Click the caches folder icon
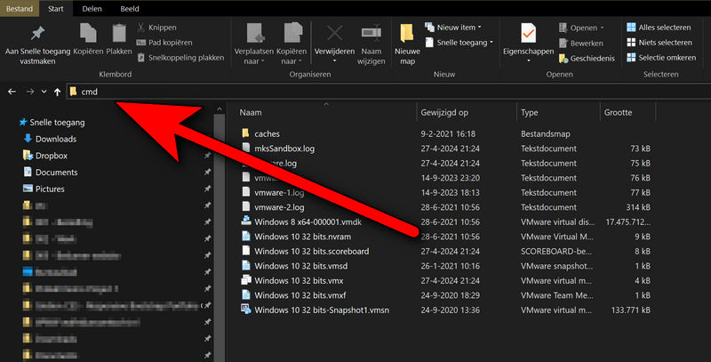Screen dimensions: 711x362 point(246,133)
